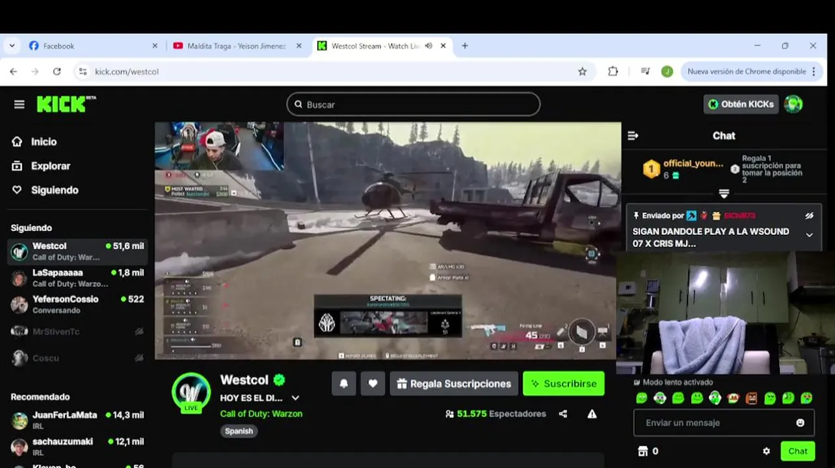Click the heart follow button for Westcol

(373, 383)
